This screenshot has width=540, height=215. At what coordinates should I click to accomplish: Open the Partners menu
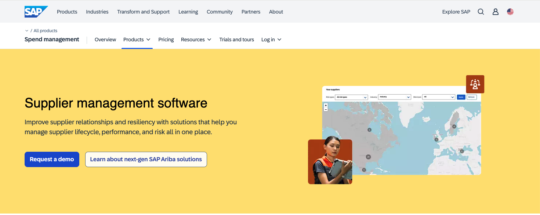click(x=251, y=12)
